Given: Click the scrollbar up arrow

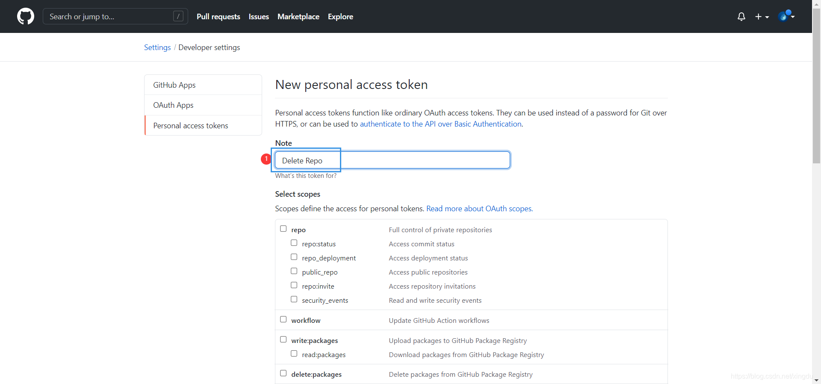Looking at the screenshot, I should point(816,3).
